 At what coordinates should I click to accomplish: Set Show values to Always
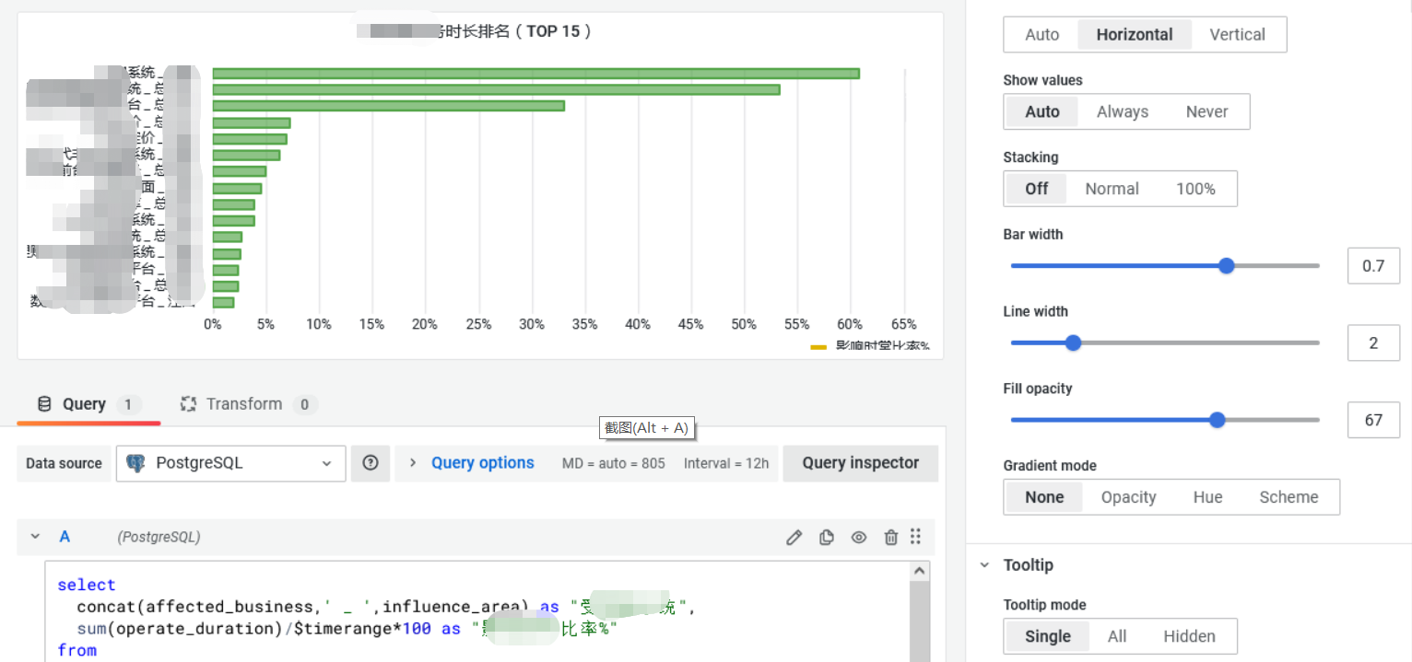tap(1122, 110)
